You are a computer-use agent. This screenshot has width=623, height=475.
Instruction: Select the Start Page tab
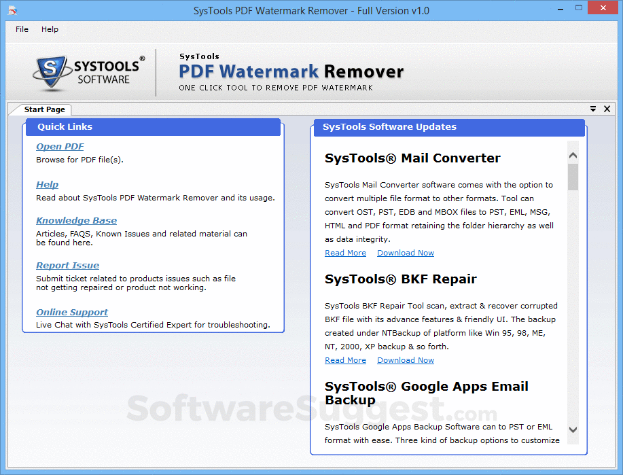[x=45, y=109]
